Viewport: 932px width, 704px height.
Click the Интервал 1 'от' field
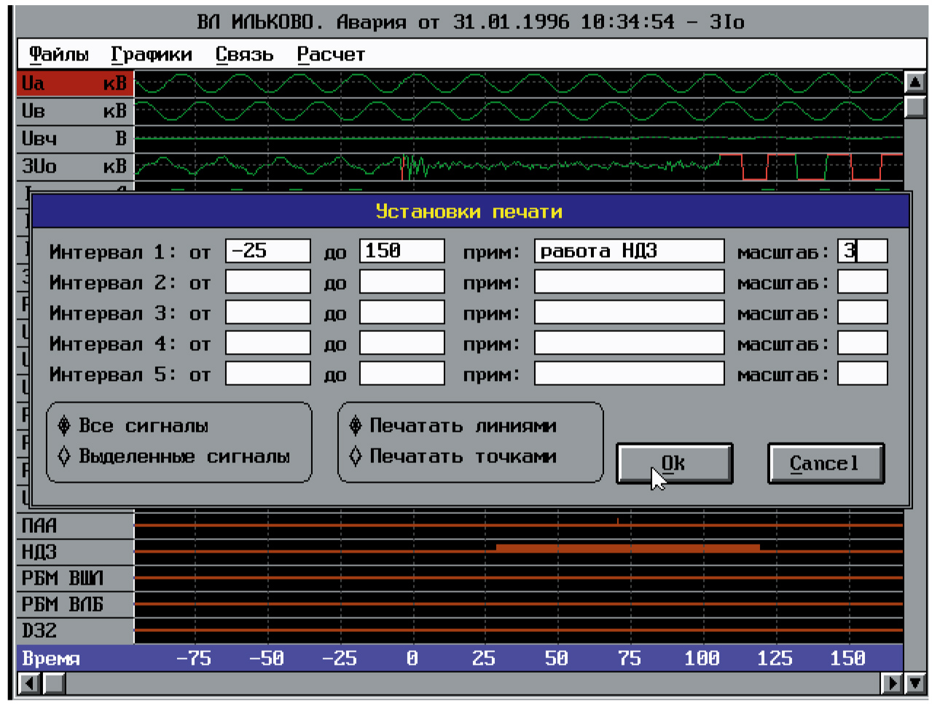point(267,251)
